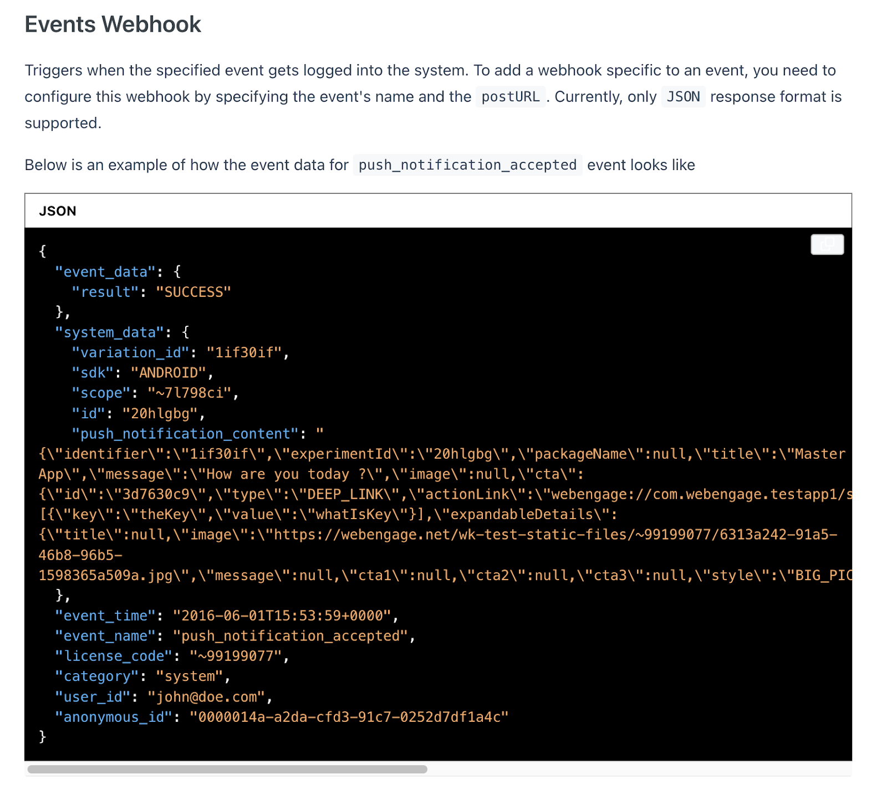
Task: Click the Events Webhook heading
Action: coord(113,24)
